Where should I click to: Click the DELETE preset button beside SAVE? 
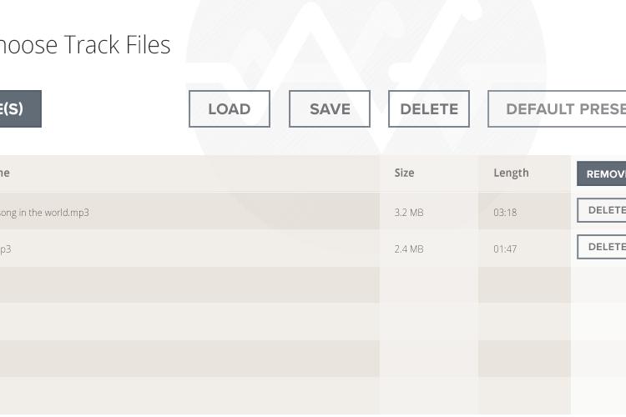[429, 109]
